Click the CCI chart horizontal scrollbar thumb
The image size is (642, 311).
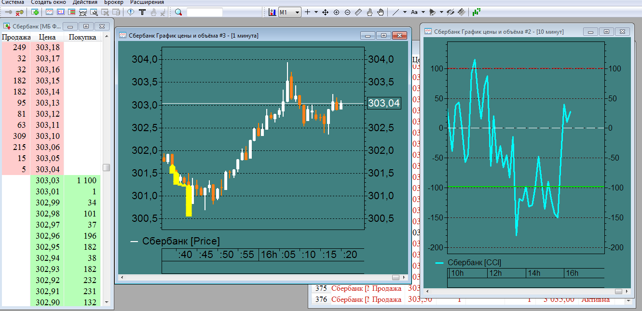tap(618, 292)
